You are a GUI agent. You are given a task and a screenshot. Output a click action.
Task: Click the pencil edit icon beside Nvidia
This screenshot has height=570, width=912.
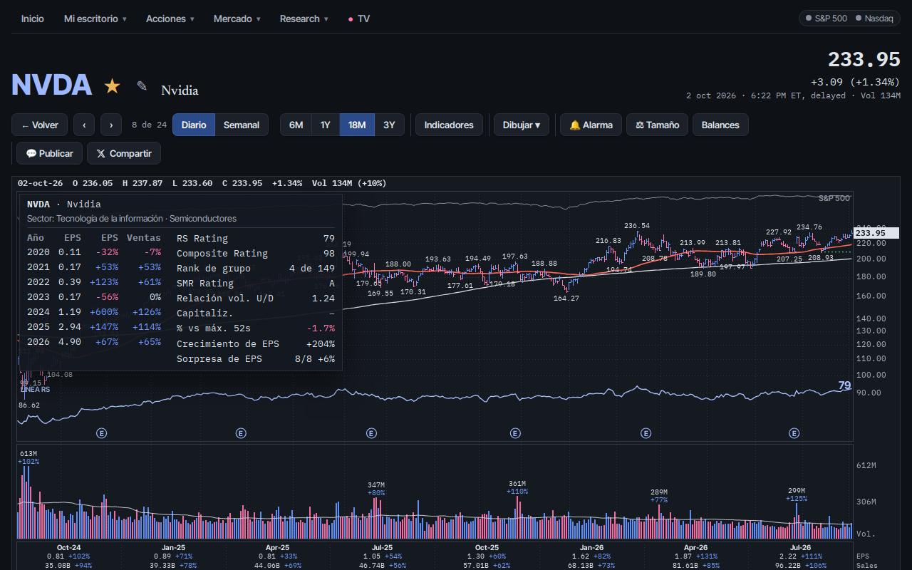142,86
